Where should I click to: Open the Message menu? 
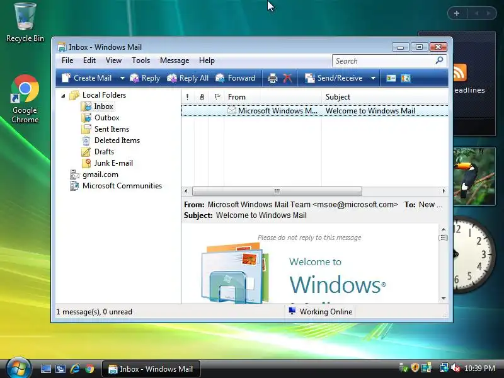click(x=175, y=60)
